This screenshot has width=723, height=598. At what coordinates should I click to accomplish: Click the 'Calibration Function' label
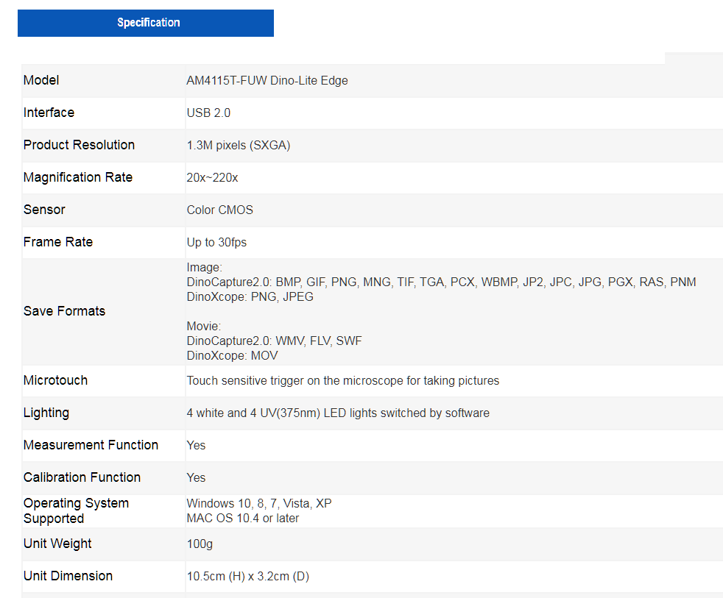point(82,477)
